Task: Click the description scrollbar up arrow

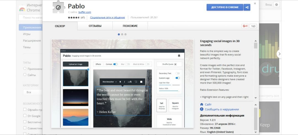Action: point(256,41)
